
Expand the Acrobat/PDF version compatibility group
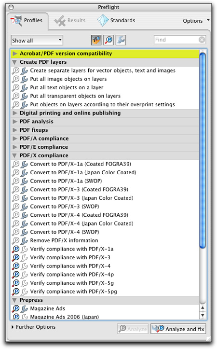click(15, 54)
